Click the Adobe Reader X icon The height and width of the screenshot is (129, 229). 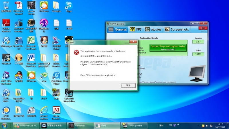[x=6, y=26]
